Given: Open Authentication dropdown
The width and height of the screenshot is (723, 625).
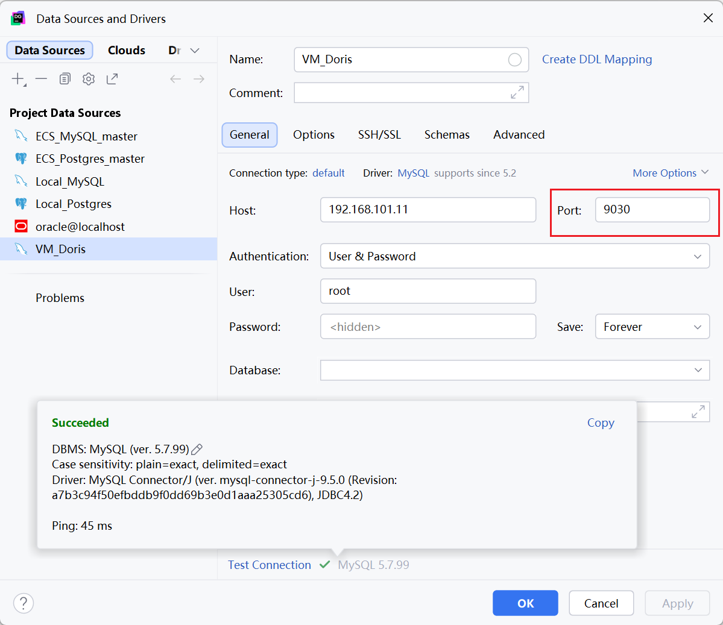Looking at the screenshot, I should pos(514,256).
